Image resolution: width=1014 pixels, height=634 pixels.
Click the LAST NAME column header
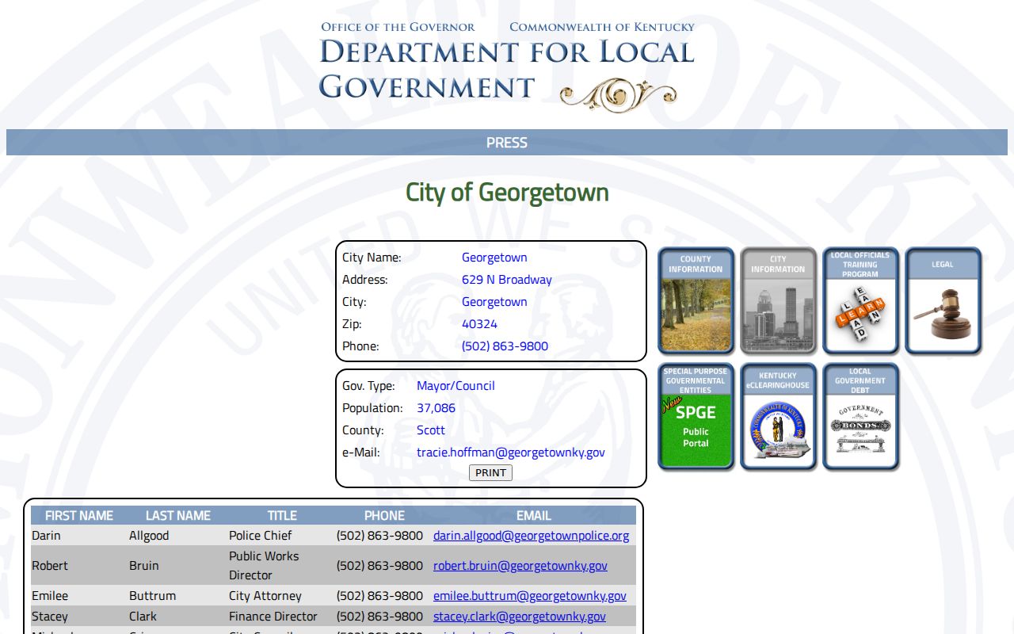178,515
